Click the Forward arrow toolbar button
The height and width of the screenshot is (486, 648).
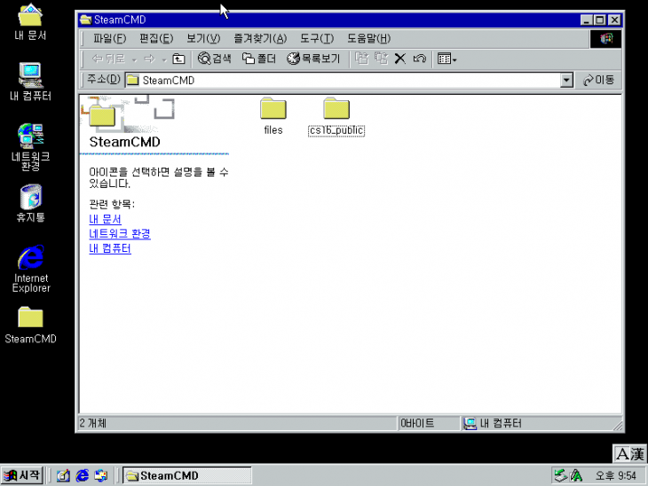coord(150,59)
